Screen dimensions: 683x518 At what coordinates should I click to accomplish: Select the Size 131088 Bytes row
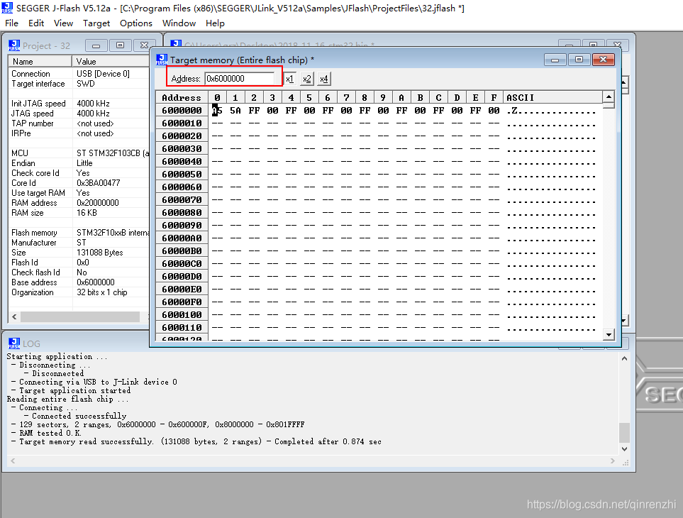[79, 253]
